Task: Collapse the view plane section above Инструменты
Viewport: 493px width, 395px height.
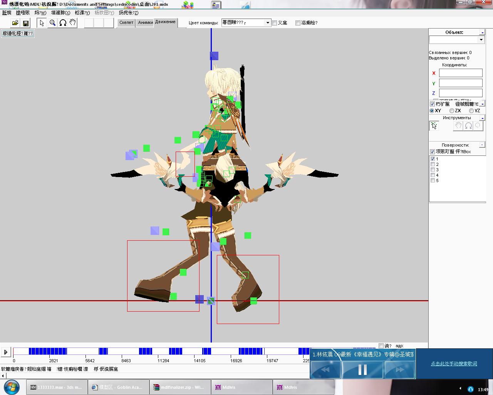Action: [482, 104]
